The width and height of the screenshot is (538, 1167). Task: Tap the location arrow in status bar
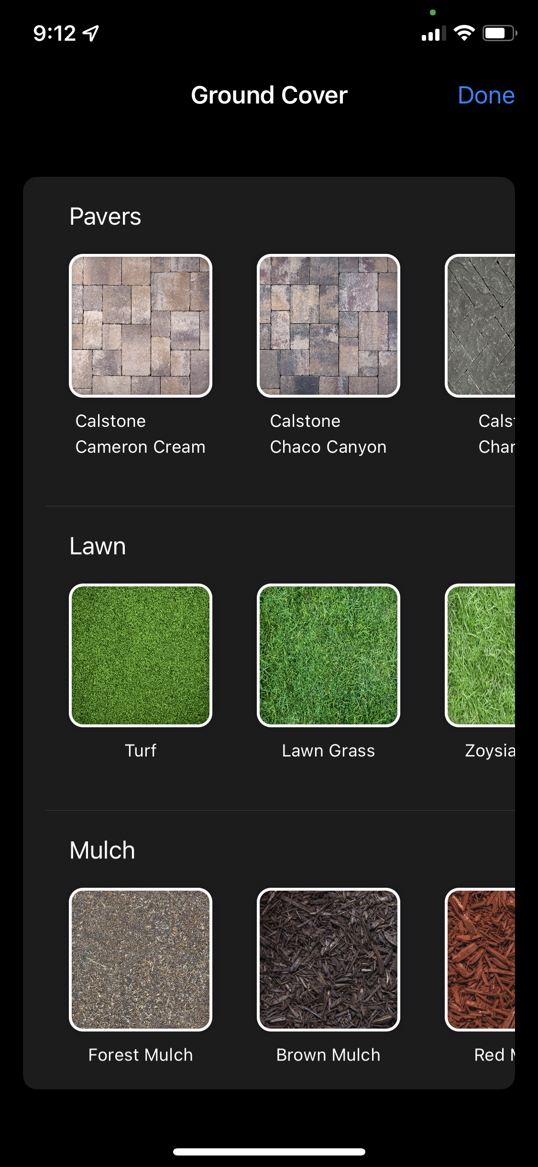click(x=91, y=33)
